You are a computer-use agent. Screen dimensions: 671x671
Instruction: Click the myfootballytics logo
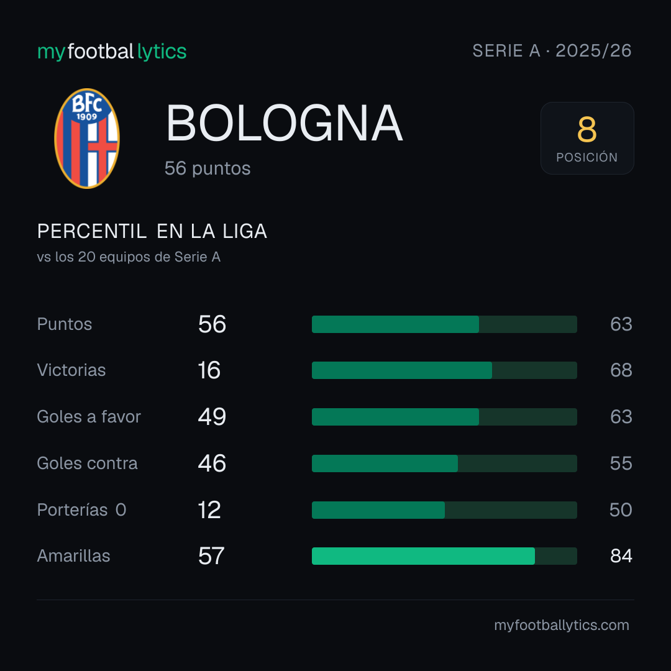(112, 52)
